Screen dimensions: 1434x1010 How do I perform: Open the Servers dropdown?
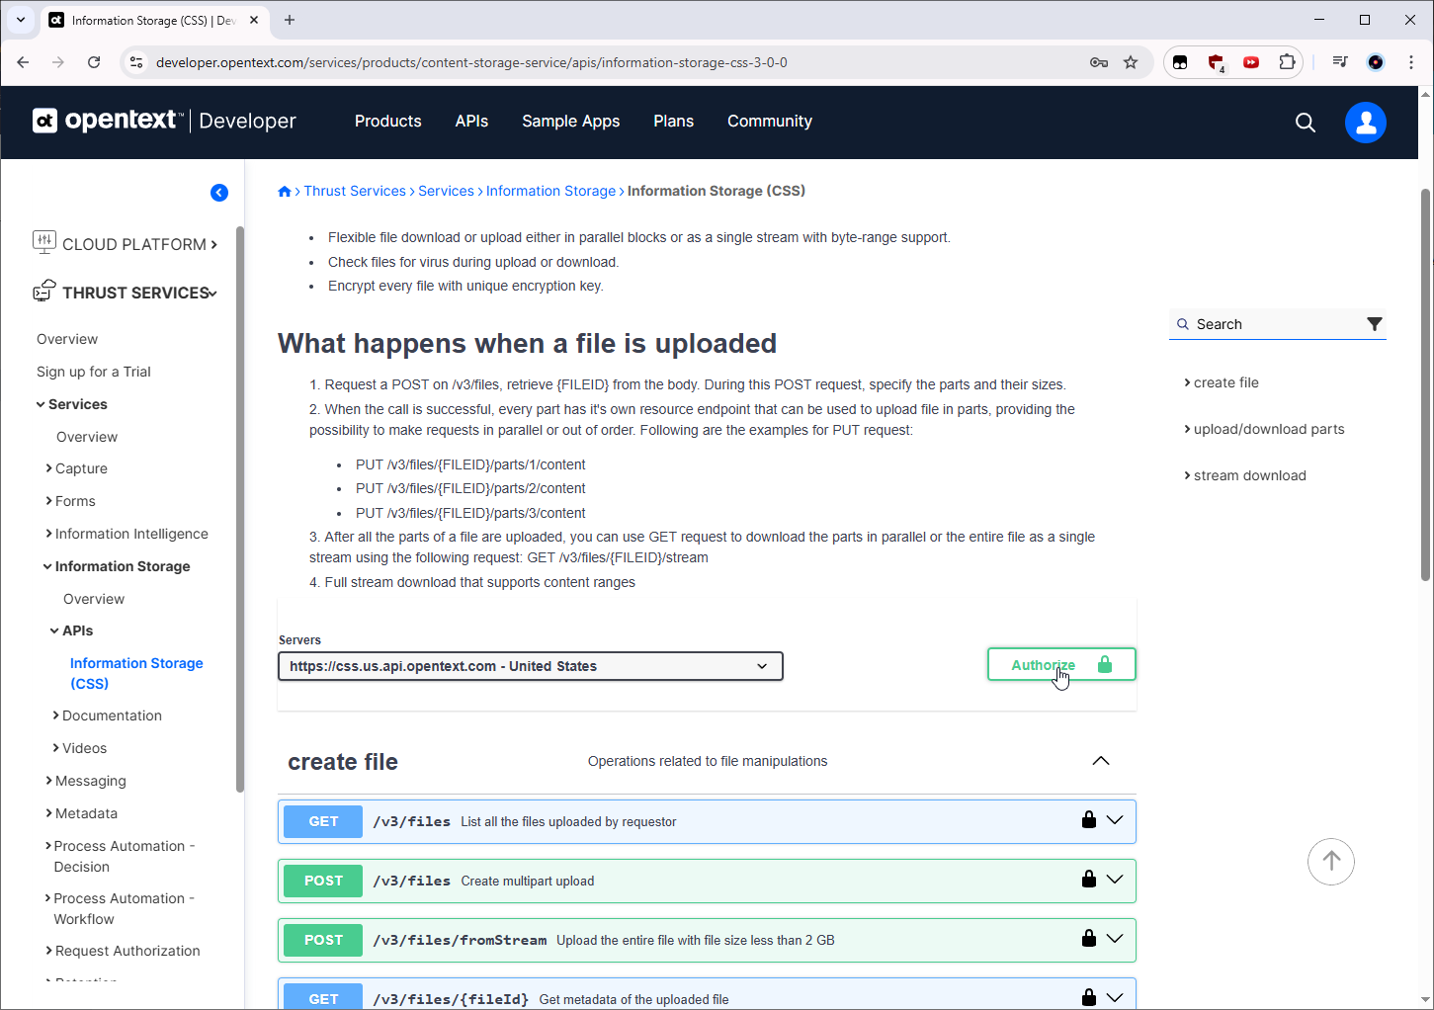[531, 666]
